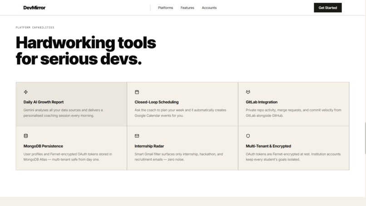Click the 'Ask the coach to plan' description
The width and height of the screenshot is (366, 206).
(x=180, y=113)
